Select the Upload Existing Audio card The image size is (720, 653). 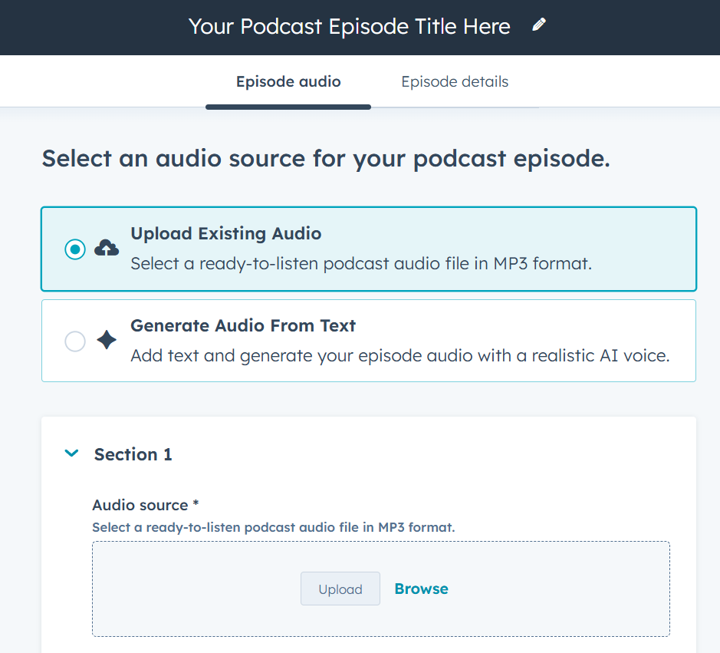click(369, 249)
